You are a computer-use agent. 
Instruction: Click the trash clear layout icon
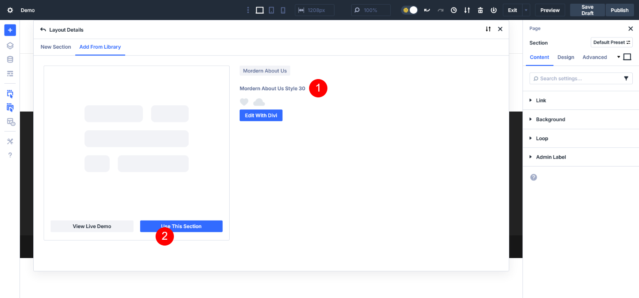pyautogui.click(x=480, y=10)
